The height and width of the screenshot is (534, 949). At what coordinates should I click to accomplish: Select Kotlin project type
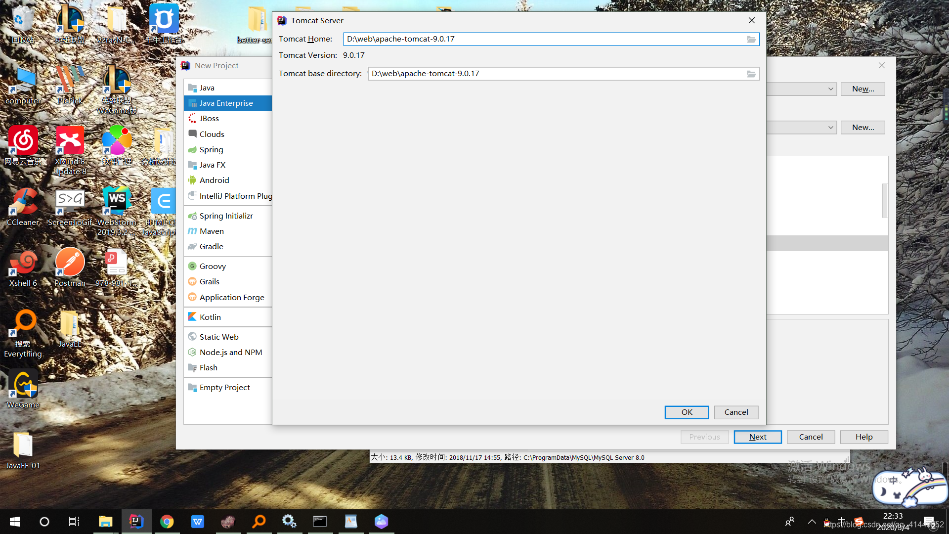click(x=210, y=317)
